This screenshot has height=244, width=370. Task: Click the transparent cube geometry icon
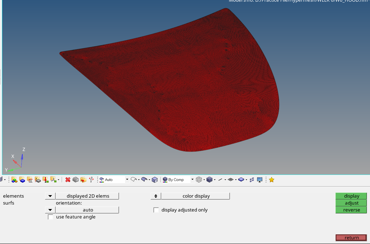coord(155,180)
